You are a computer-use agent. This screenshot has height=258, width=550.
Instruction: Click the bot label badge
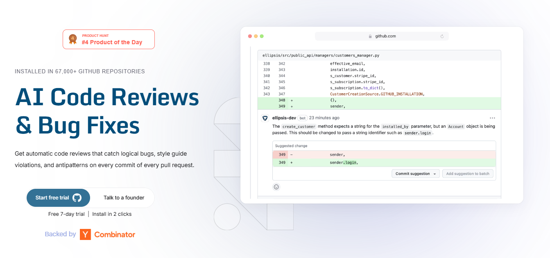pos(302,118)
